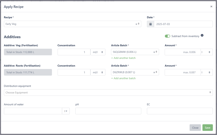Toggle Subtract from inventory switch off
The image size is (217, 135).
tap(167, 36)
